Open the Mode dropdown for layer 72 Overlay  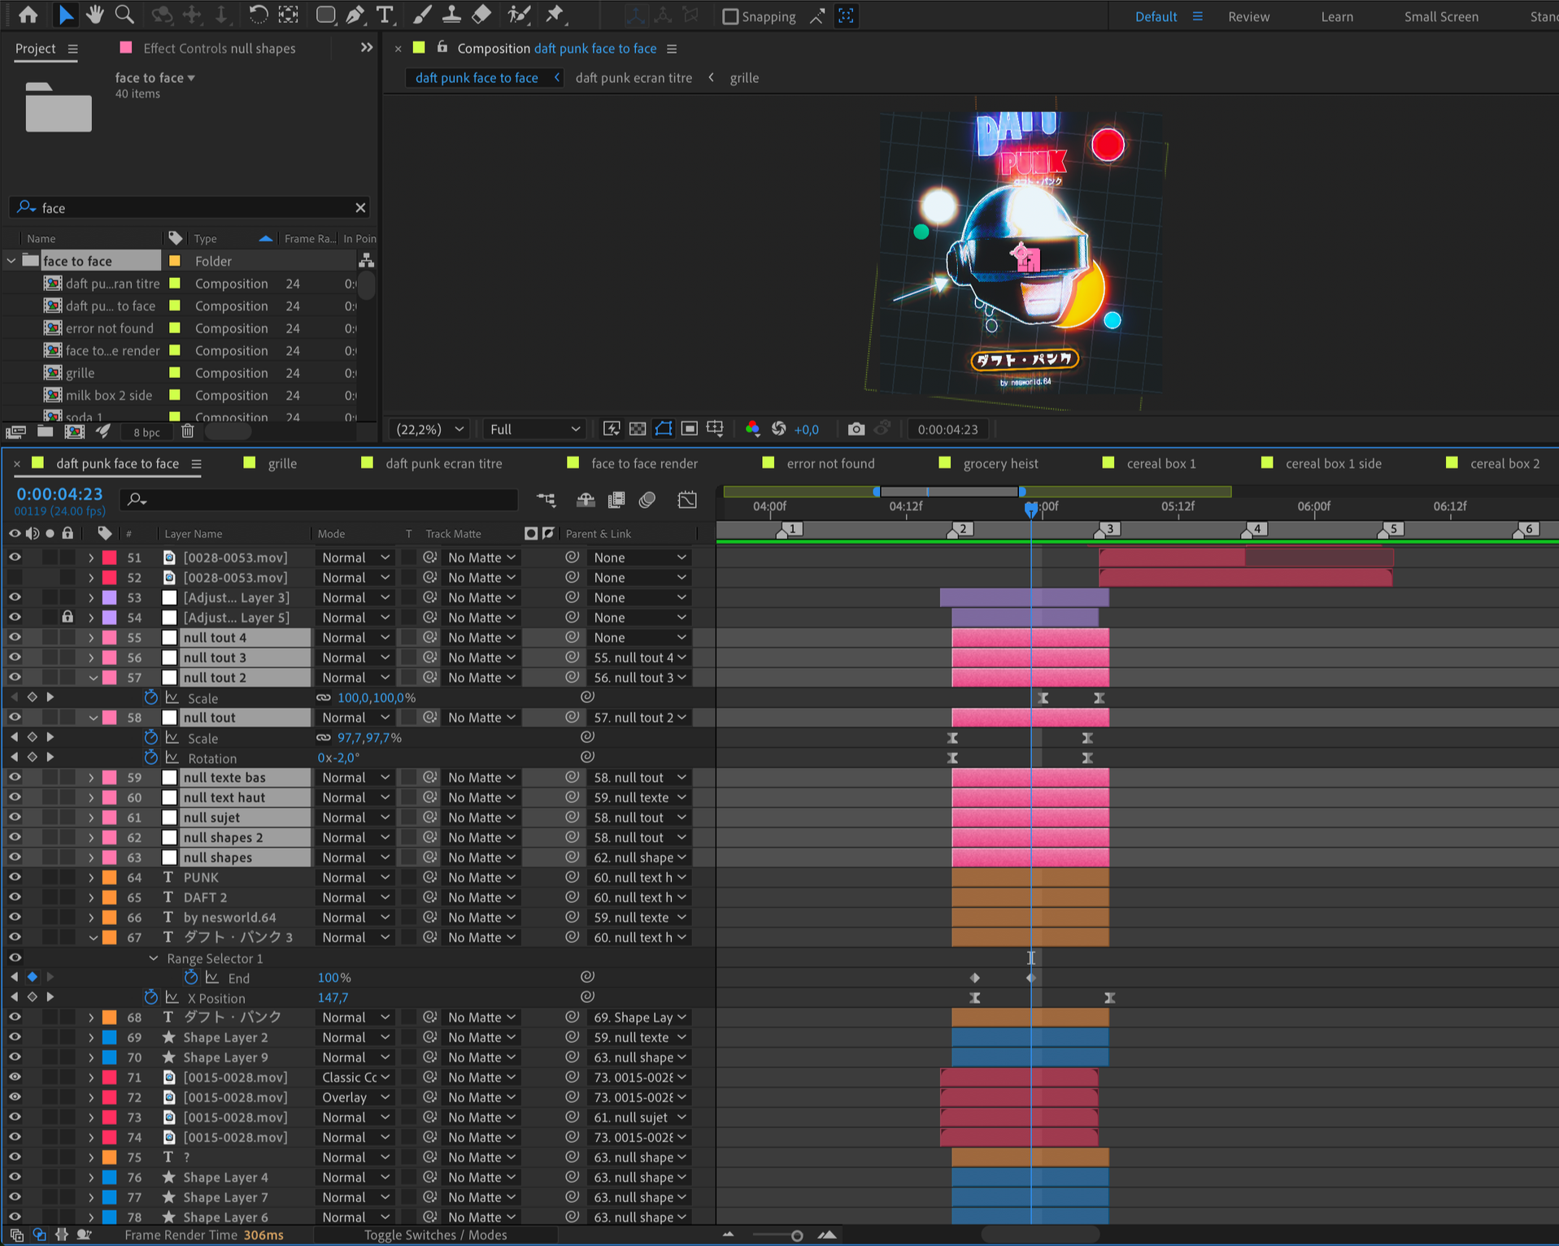[355, 1097]
